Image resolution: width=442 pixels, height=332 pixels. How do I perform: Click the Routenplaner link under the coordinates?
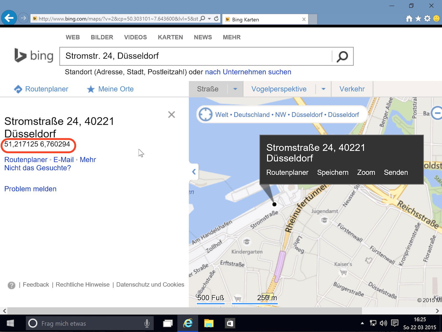pos(26,160)
